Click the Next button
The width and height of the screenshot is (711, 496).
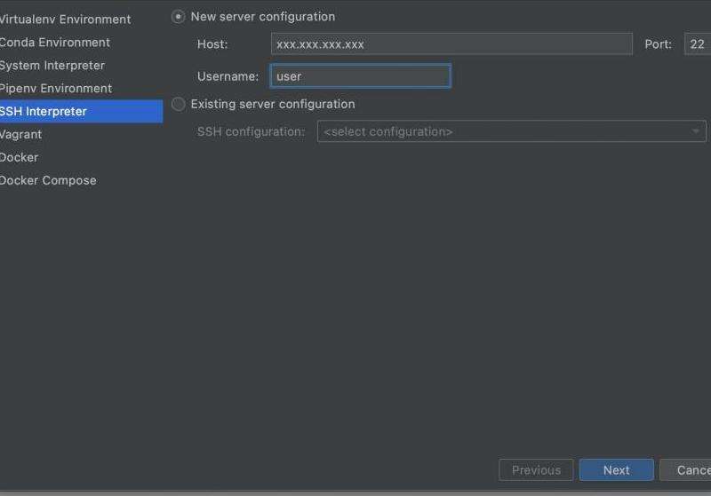coord(616,470)
